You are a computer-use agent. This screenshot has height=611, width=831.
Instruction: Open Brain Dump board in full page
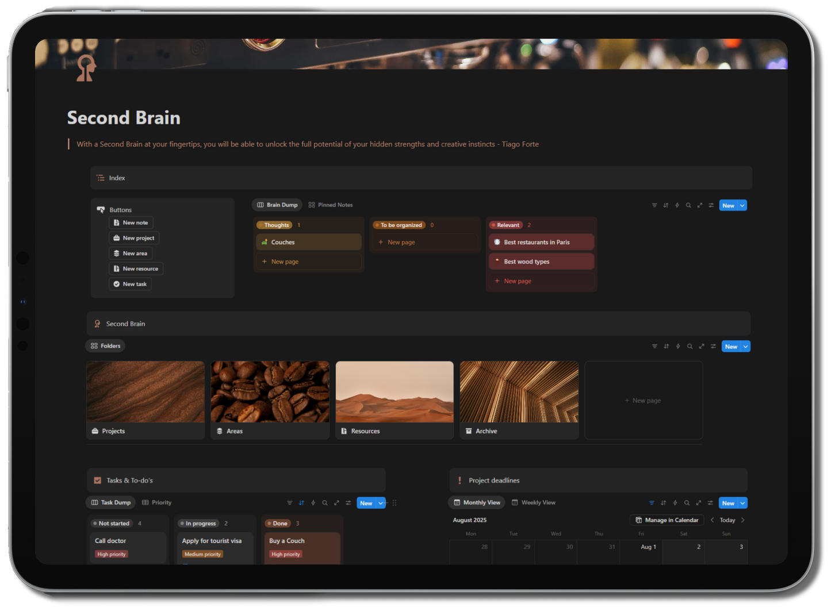click(x=700, y=205)
